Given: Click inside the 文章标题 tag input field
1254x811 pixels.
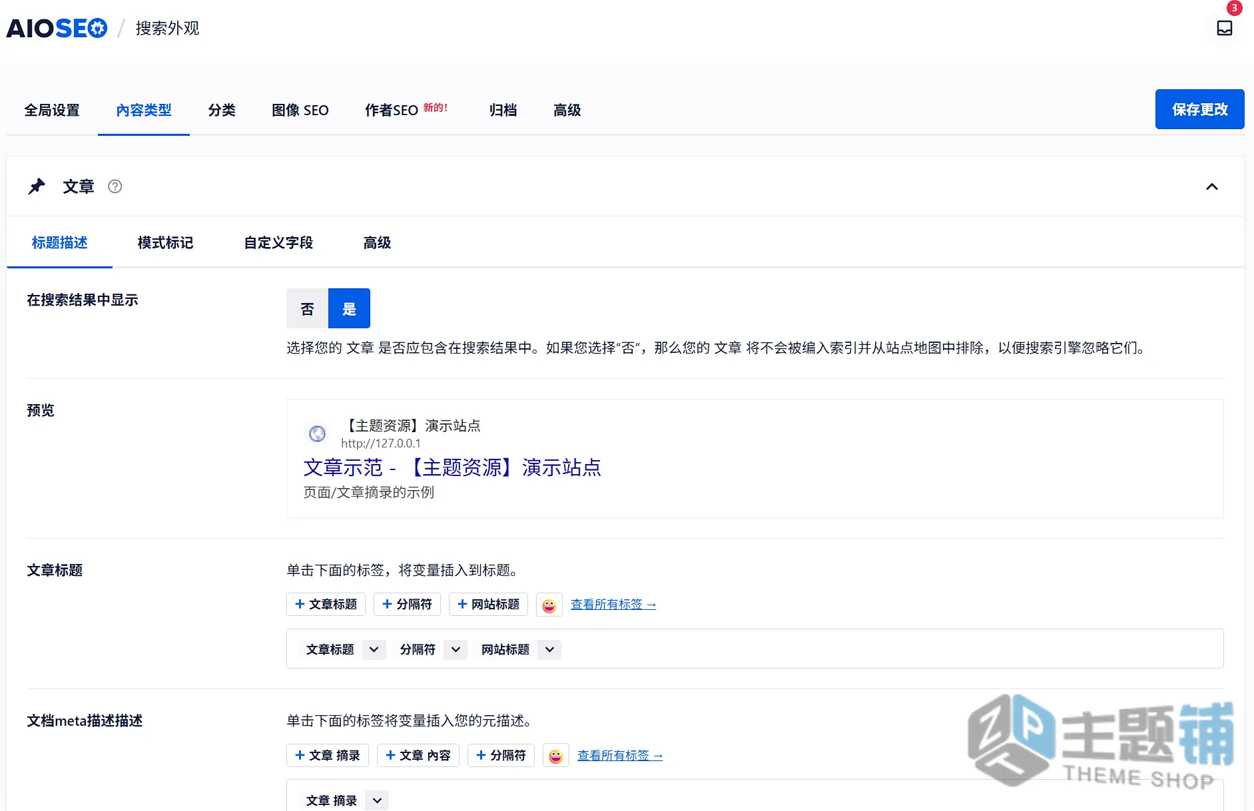Looking at the screenshot, I should [755, 649].
